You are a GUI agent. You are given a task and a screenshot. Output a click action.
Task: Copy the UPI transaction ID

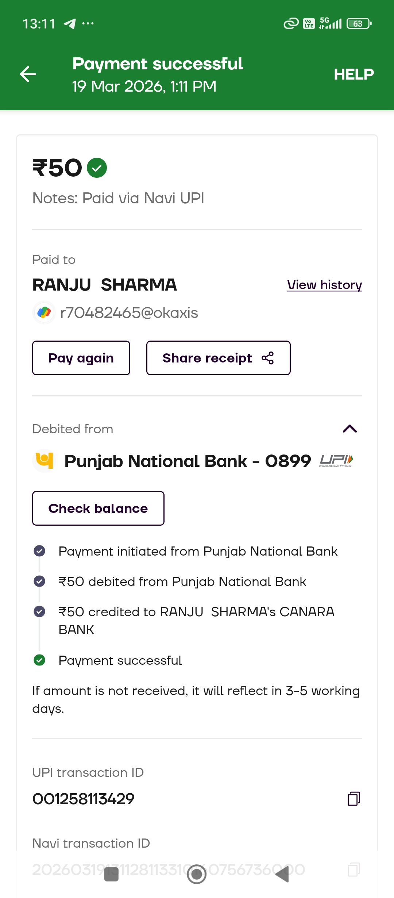(x=354, y=799)
